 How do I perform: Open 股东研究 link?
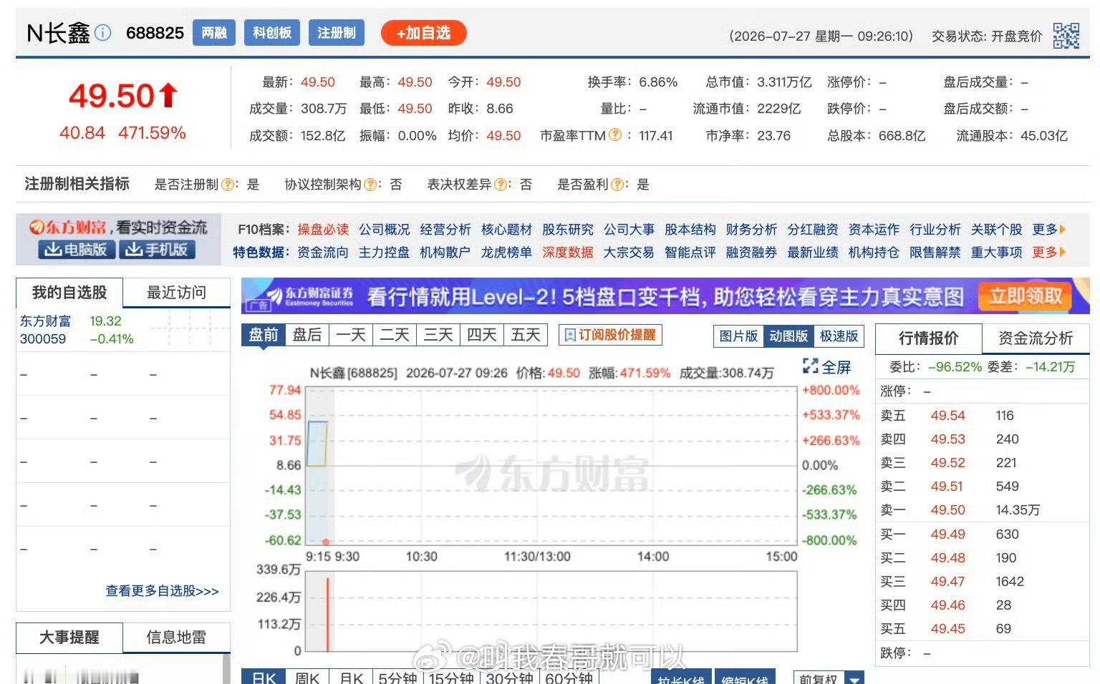coord(568,230)
